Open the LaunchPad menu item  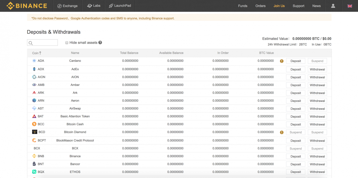[x=120, y=6]
